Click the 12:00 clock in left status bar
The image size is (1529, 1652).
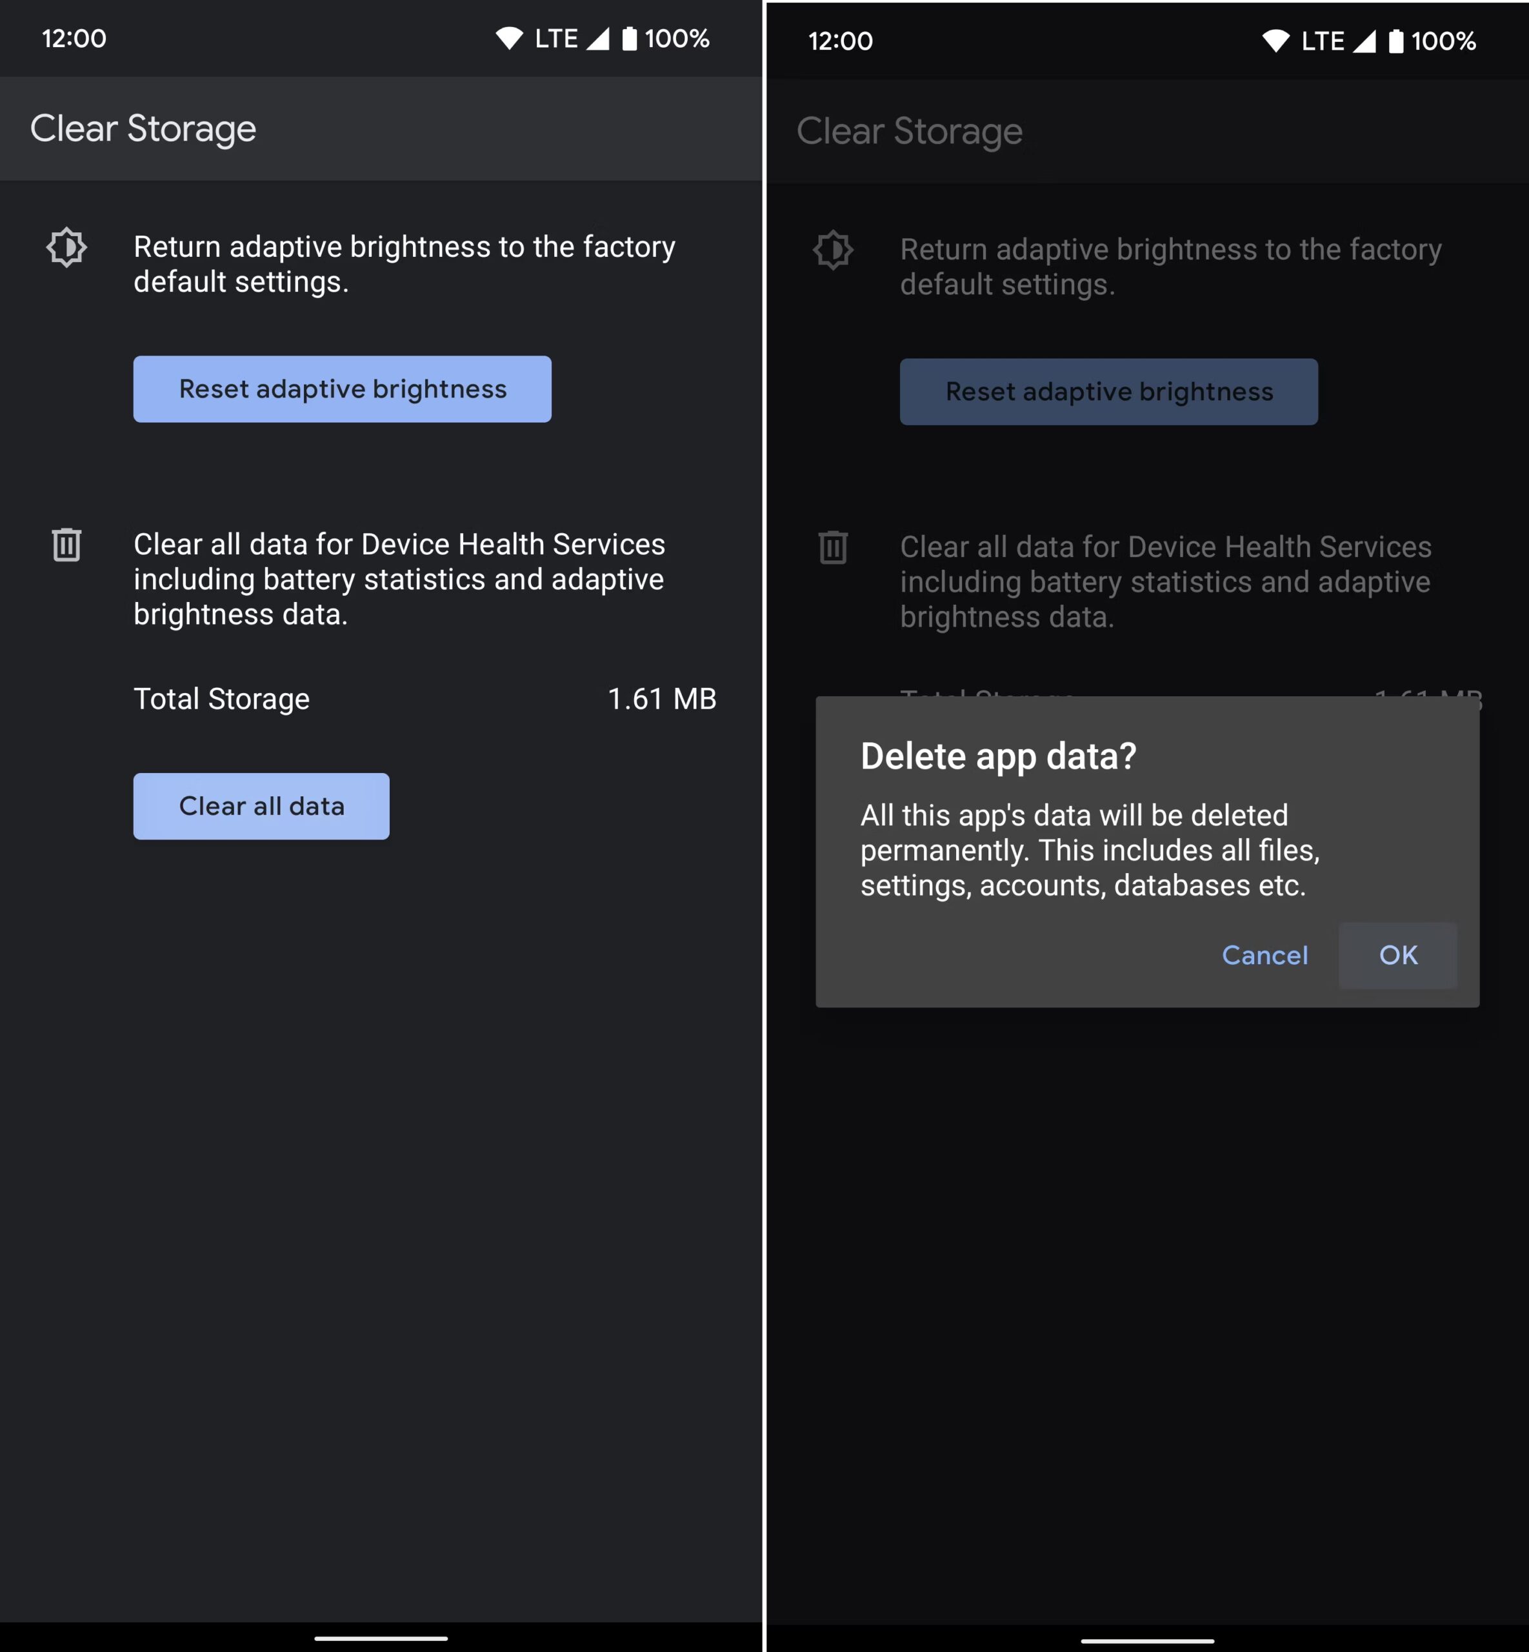(74, 38)
